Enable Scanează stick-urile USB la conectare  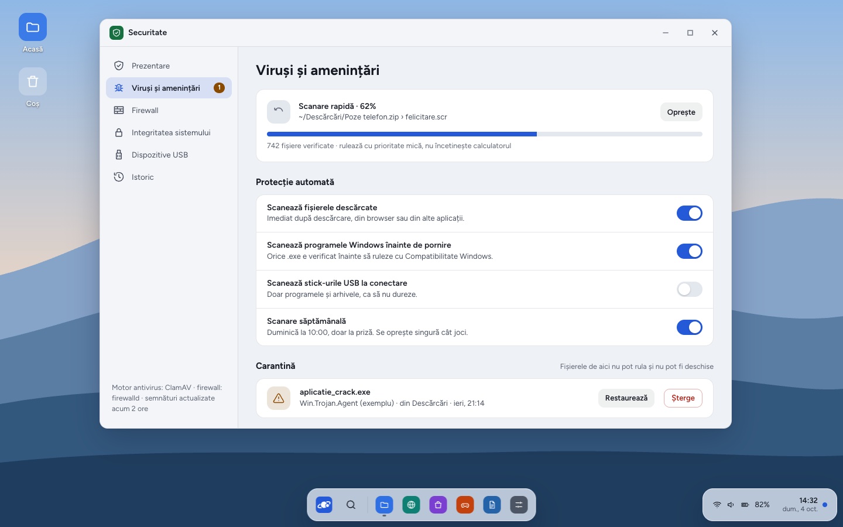(x=689, y=289)
